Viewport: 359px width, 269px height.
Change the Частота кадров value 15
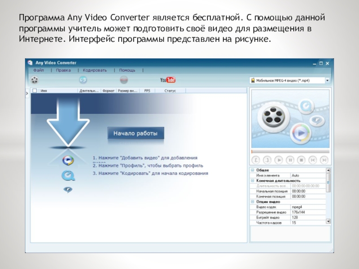[x=308, y=222]
